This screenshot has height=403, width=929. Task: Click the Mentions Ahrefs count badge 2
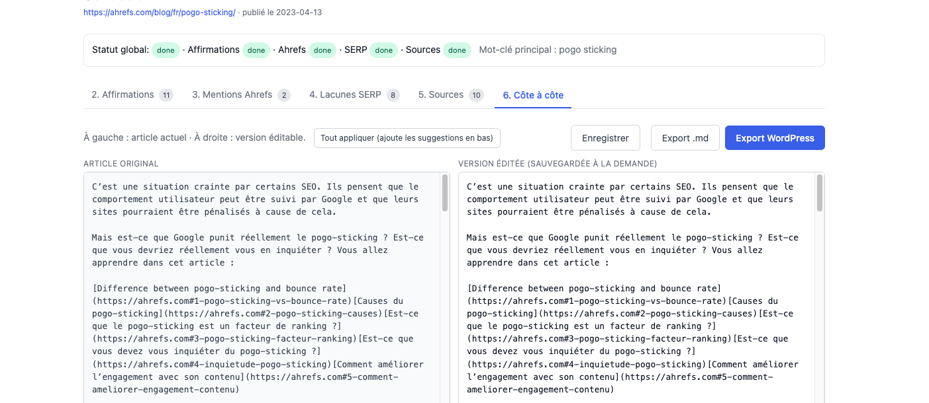pyautogui.click(x=284, y=95)
